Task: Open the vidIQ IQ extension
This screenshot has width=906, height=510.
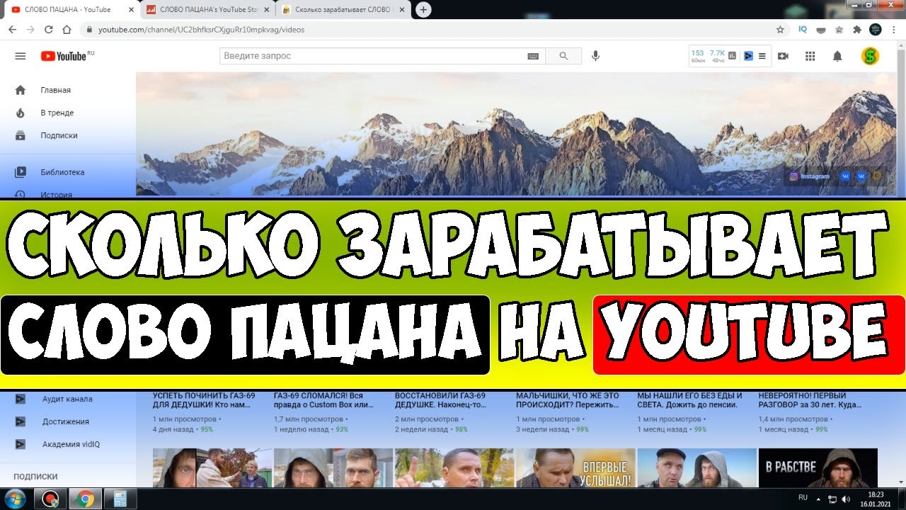Action: [803, 30]
